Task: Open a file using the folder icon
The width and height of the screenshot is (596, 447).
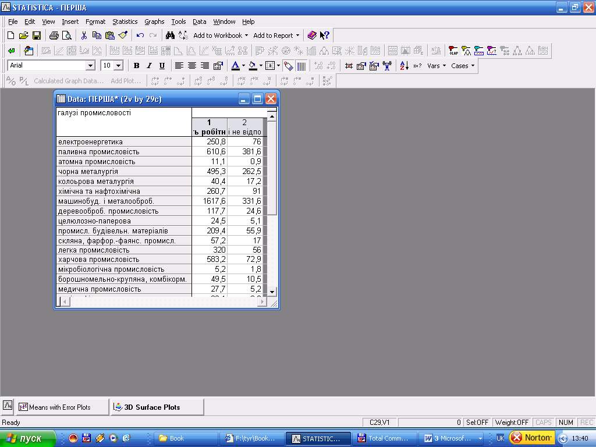Action: [x=23, y=36]
